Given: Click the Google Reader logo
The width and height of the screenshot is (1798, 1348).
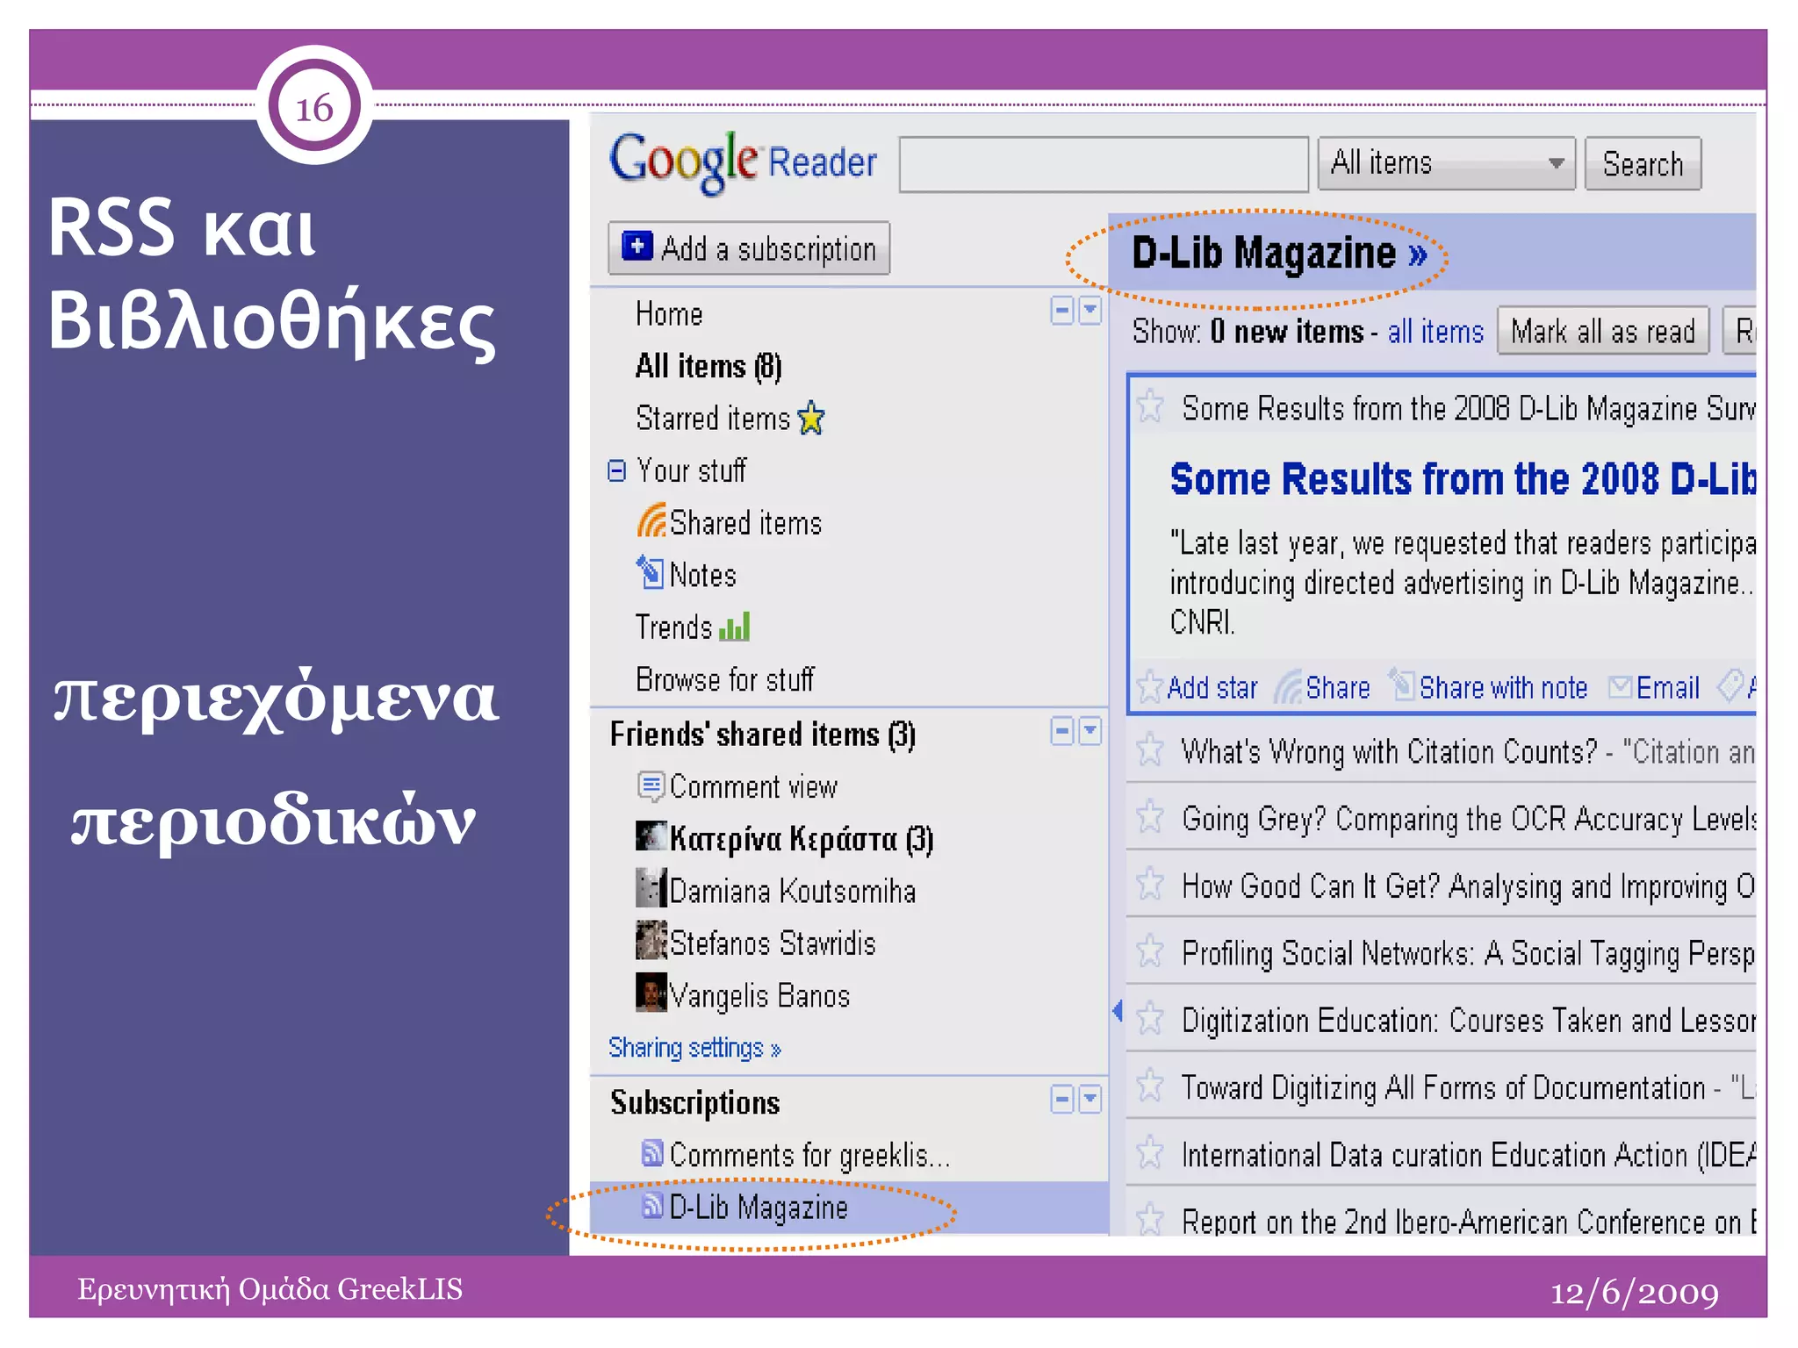Looking at the screenshot, I should (743, 162).
